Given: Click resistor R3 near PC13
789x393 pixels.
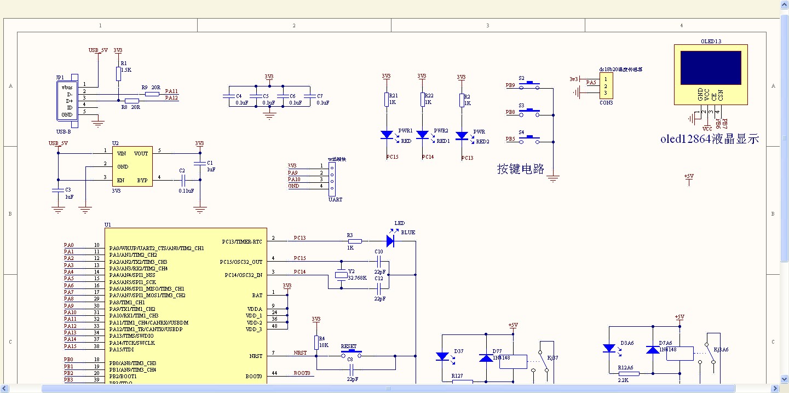Looking at the screenshot, I should (355, 241).
